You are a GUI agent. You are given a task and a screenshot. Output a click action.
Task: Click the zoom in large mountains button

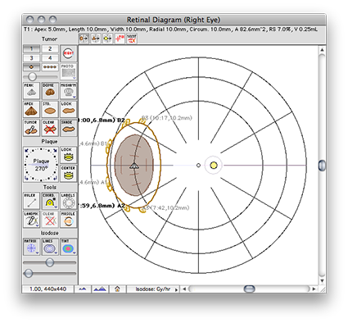click(x=100, y=289)
